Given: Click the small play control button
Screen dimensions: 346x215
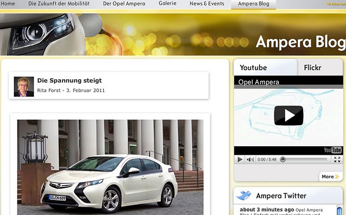Looking at the screenshot, I should pyautogui.click(x=239, y=159).
